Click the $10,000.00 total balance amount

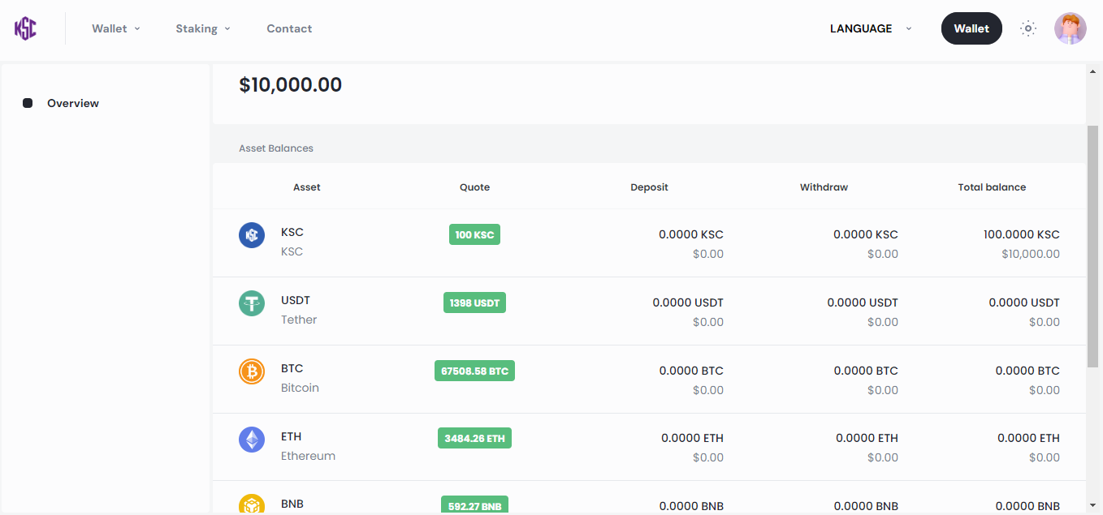pyautogui.click(x=291, y=84)
